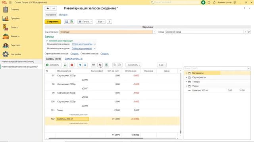Click the nomenclature panel search field
This screenshot has height=142, width=254.
216,68
